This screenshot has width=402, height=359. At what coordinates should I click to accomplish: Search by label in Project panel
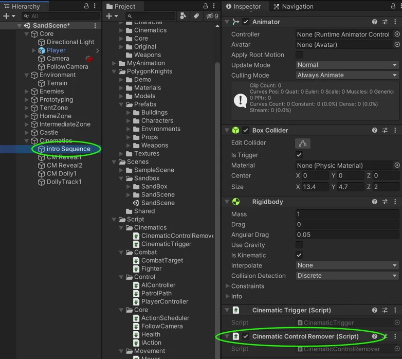point(196,16)
